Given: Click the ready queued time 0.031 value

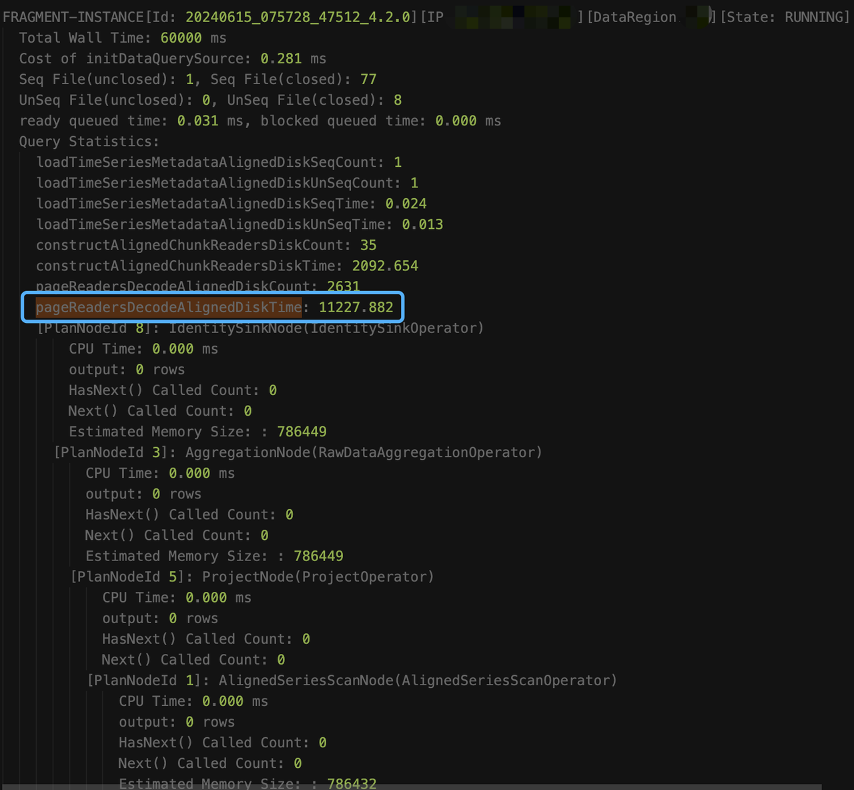Looking at the screenshot, I should click(x=197, y=121).
